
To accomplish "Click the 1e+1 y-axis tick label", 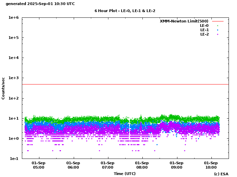I will click(13, 118).
